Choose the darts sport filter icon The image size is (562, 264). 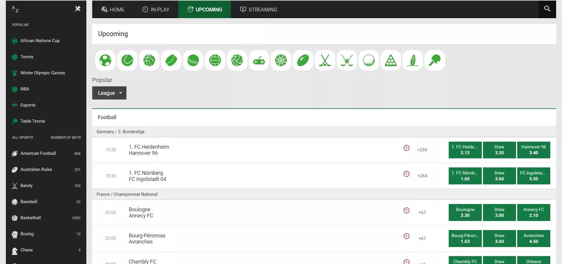coord(281,61)
